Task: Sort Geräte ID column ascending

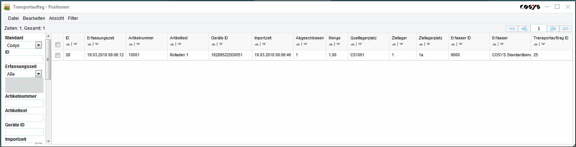Action: pyautogui.click(x=213, y=44)
